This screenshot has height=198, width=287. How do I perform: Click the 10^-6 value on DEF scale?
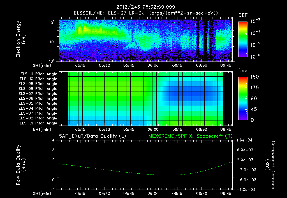[255, 56]
